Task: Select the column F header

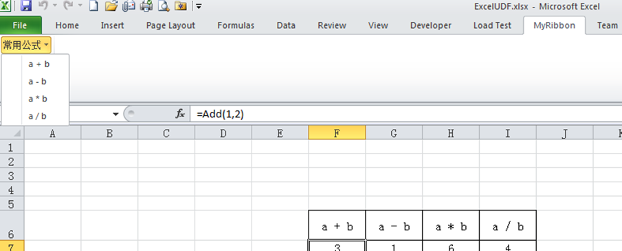Action: [x=337, y=134]
